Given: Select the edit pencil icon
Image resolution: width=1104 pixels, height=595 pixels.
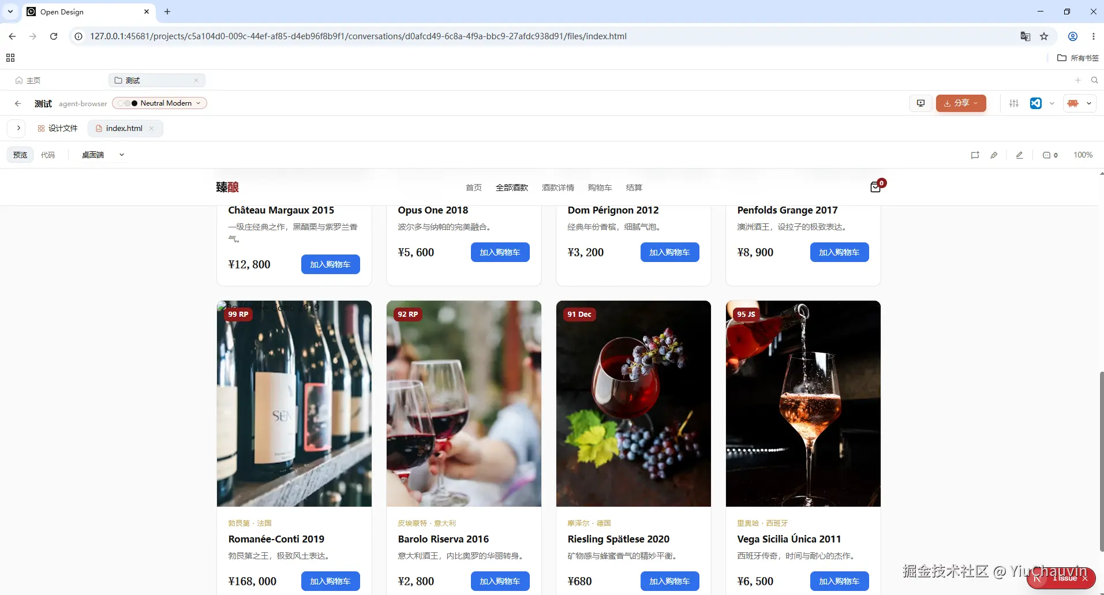Looking at the screenshot, I should coord(1020,155).
